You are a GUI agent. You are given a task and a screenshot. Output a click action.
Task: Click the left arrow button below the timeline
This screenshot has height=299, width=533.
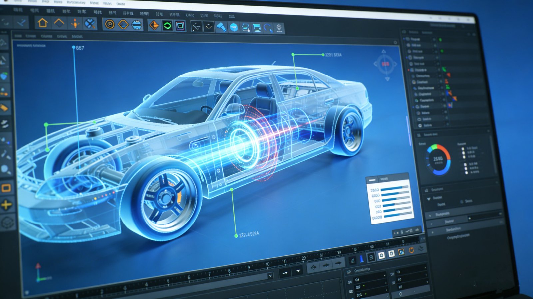point(313,267)
